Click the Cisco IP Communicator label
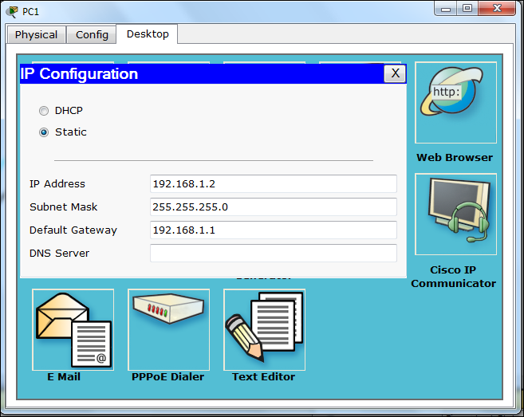Image resolution: width=524 pixels, height=417 pixels. tap(454, 277)
